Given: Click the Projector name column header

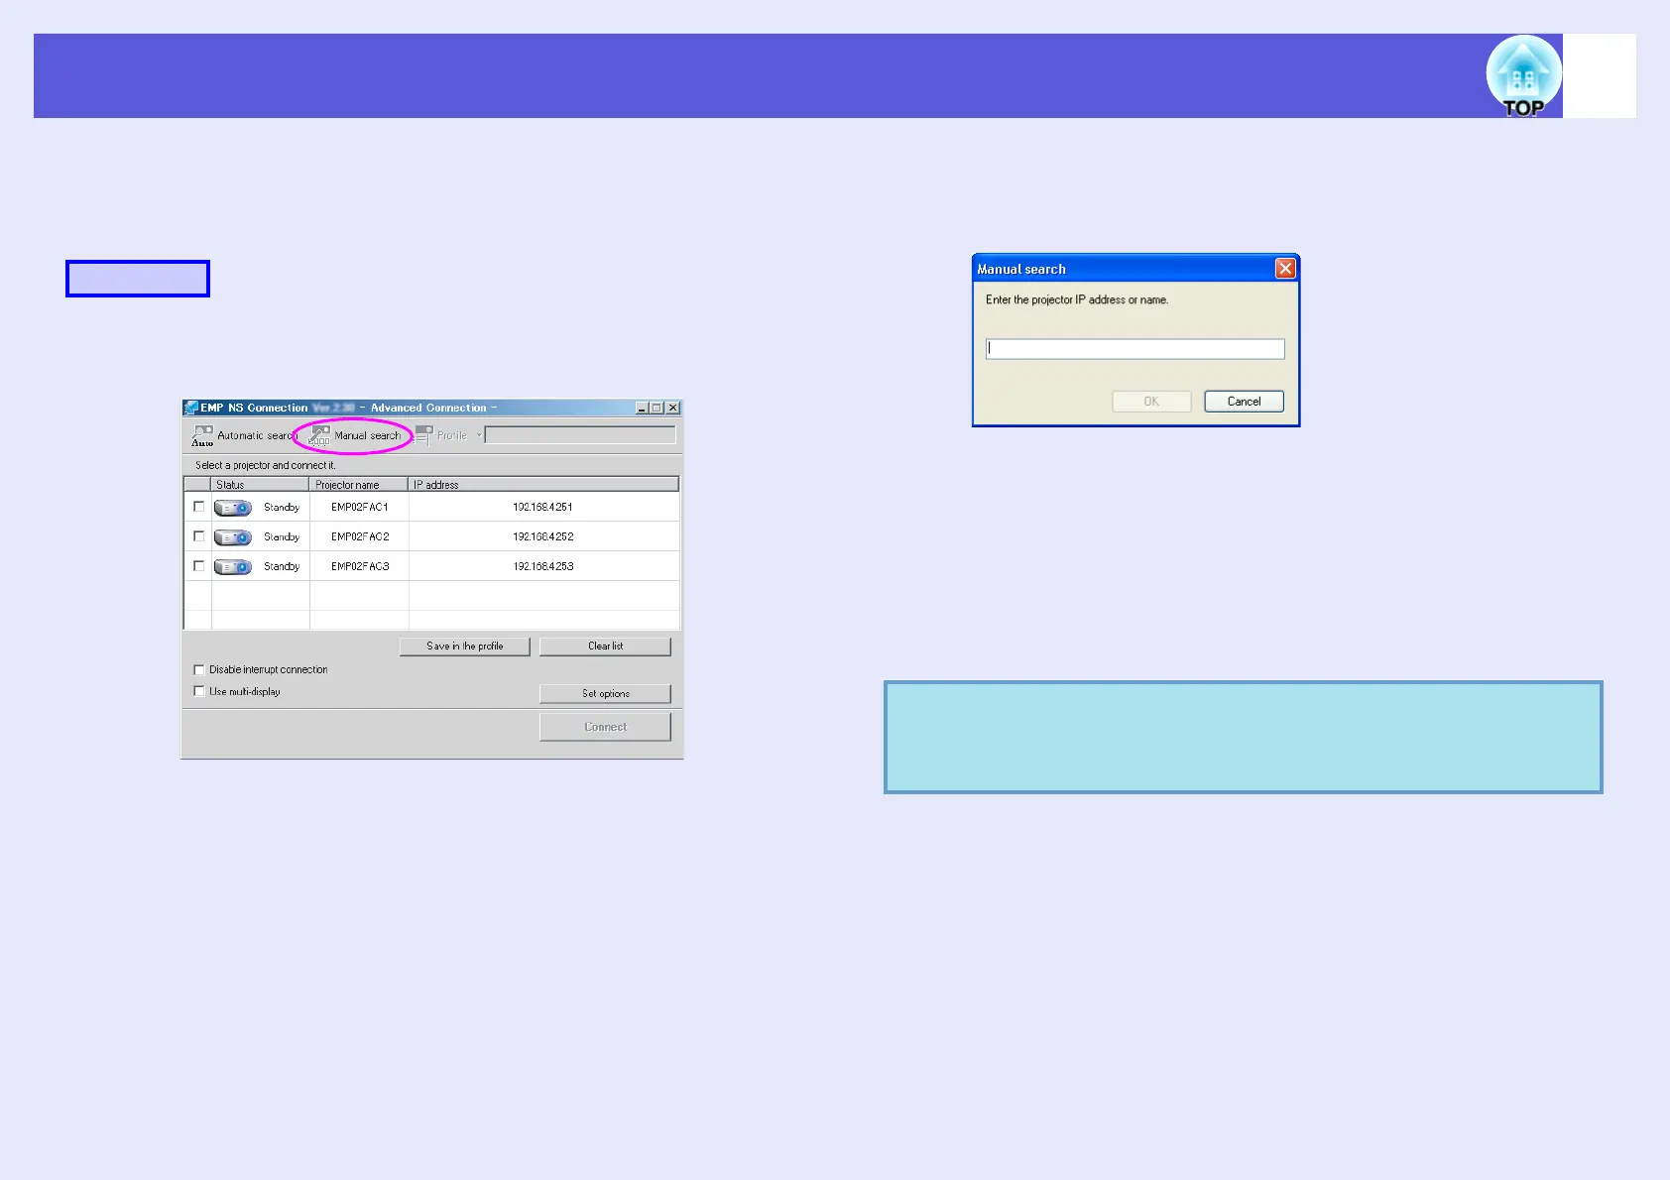Looking at the screenshot, I should pos(359,485).
